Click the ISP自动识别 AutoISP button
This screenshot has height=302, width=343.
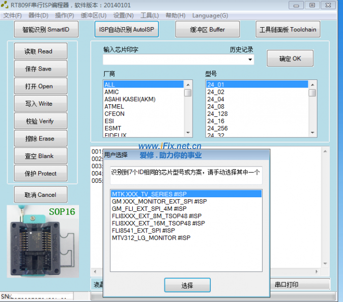(127, 29)
